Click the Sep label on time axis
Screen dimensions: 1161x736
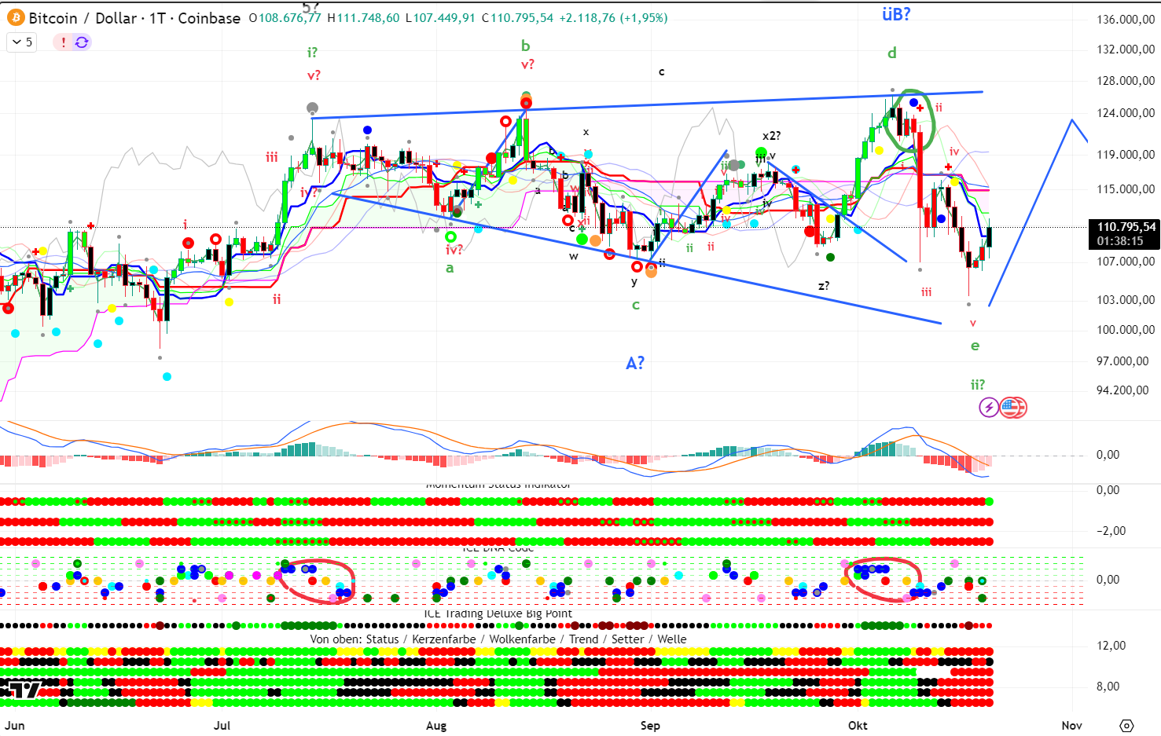[x=650, y=725]
